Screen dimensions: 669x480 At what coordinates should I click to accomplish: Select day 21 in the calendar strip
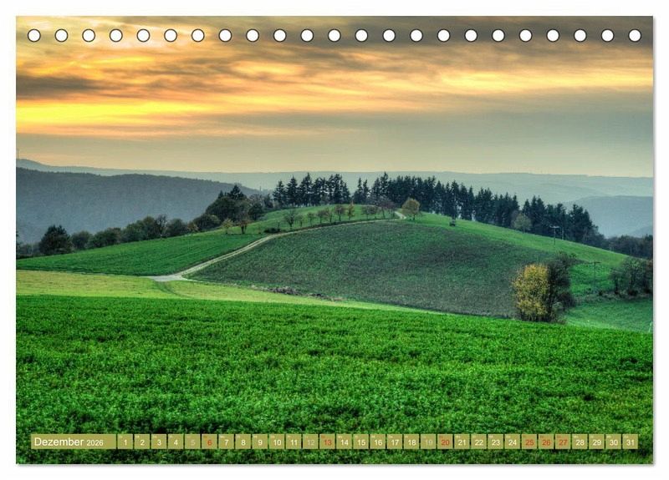pos(462,442)
